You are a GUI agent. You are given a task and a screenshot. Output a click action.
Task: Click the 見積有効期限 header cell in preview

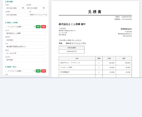tap(72, 48)
